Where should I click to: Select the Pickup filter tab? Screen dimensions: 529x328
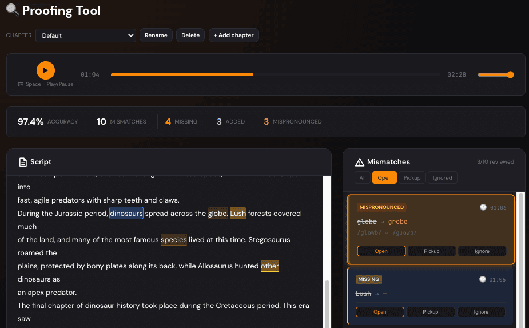[x=412, y=178]
